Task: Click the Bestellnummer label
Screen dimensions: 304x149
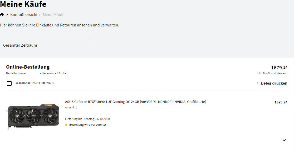Action: (16, 73)
